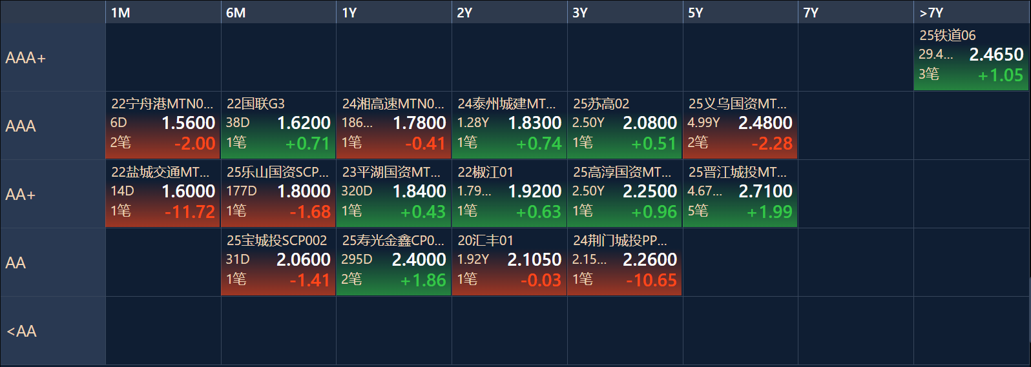This screenshot has width=1031, height=367.
Task: Click the 24荆门城投PP bond cell
Action: coord(625,263)
